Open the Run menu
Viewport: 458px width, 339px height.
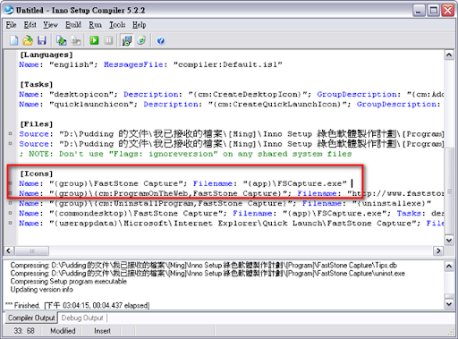pyautogui.click(x=95, y=25)
